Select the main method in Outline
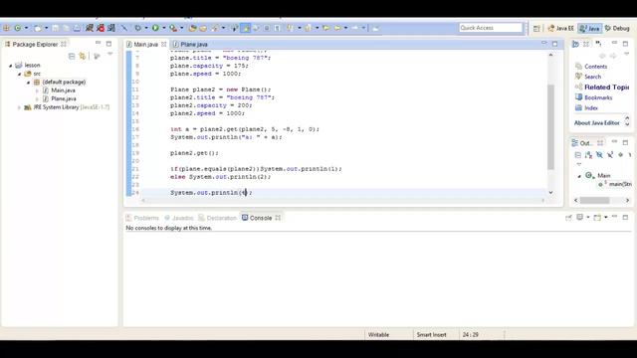Viewport: 637px width, 358px height. point(615,184)
